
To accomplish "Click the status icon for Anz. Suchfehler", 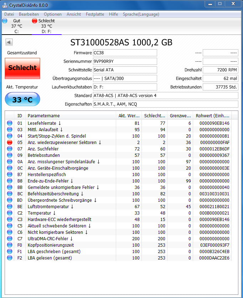I will (x=10, y=149).
